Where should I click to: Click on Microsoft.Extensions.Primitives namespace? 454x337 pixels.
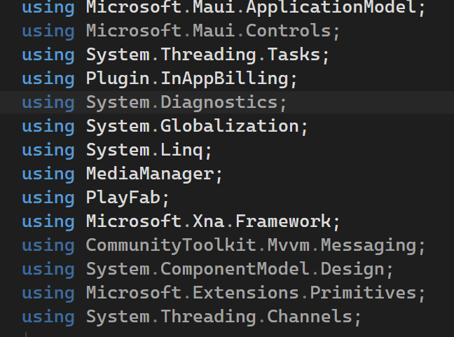pyautogui.click(x=252, y=292)
